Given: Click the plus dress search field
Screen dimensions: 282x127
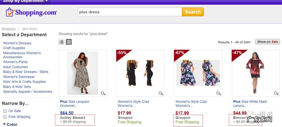Looking at the screenshot, I should [130, 12].
